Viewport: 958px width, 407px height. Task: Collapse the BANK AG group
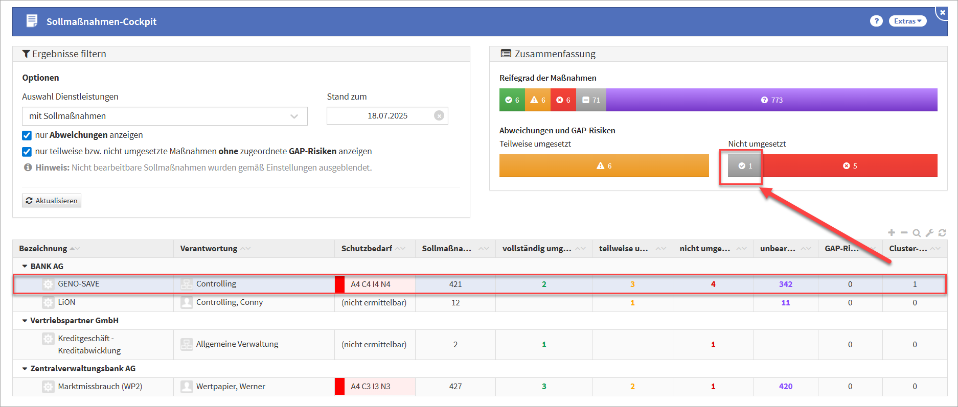(x=25, y=267)
